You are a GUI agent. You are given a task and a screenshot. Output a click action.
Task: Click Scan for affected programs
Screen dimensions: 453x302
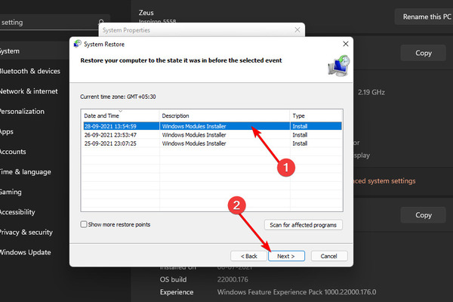click(304, 225)
